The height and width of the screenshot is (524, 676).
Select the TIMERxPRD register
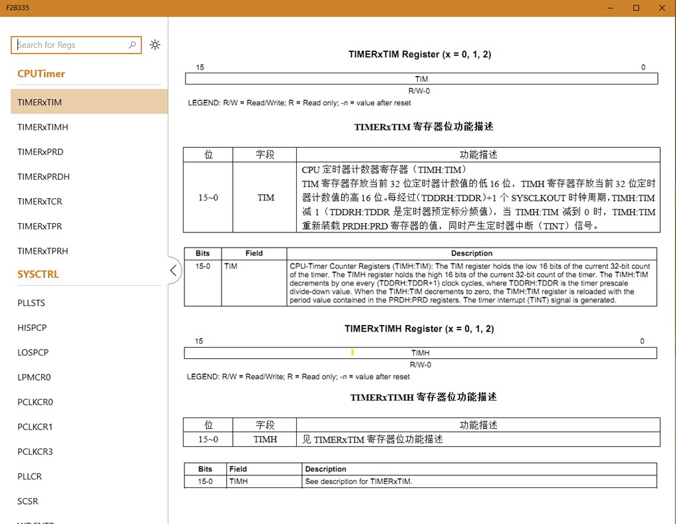pyautogui.click(x=39, y=152)
